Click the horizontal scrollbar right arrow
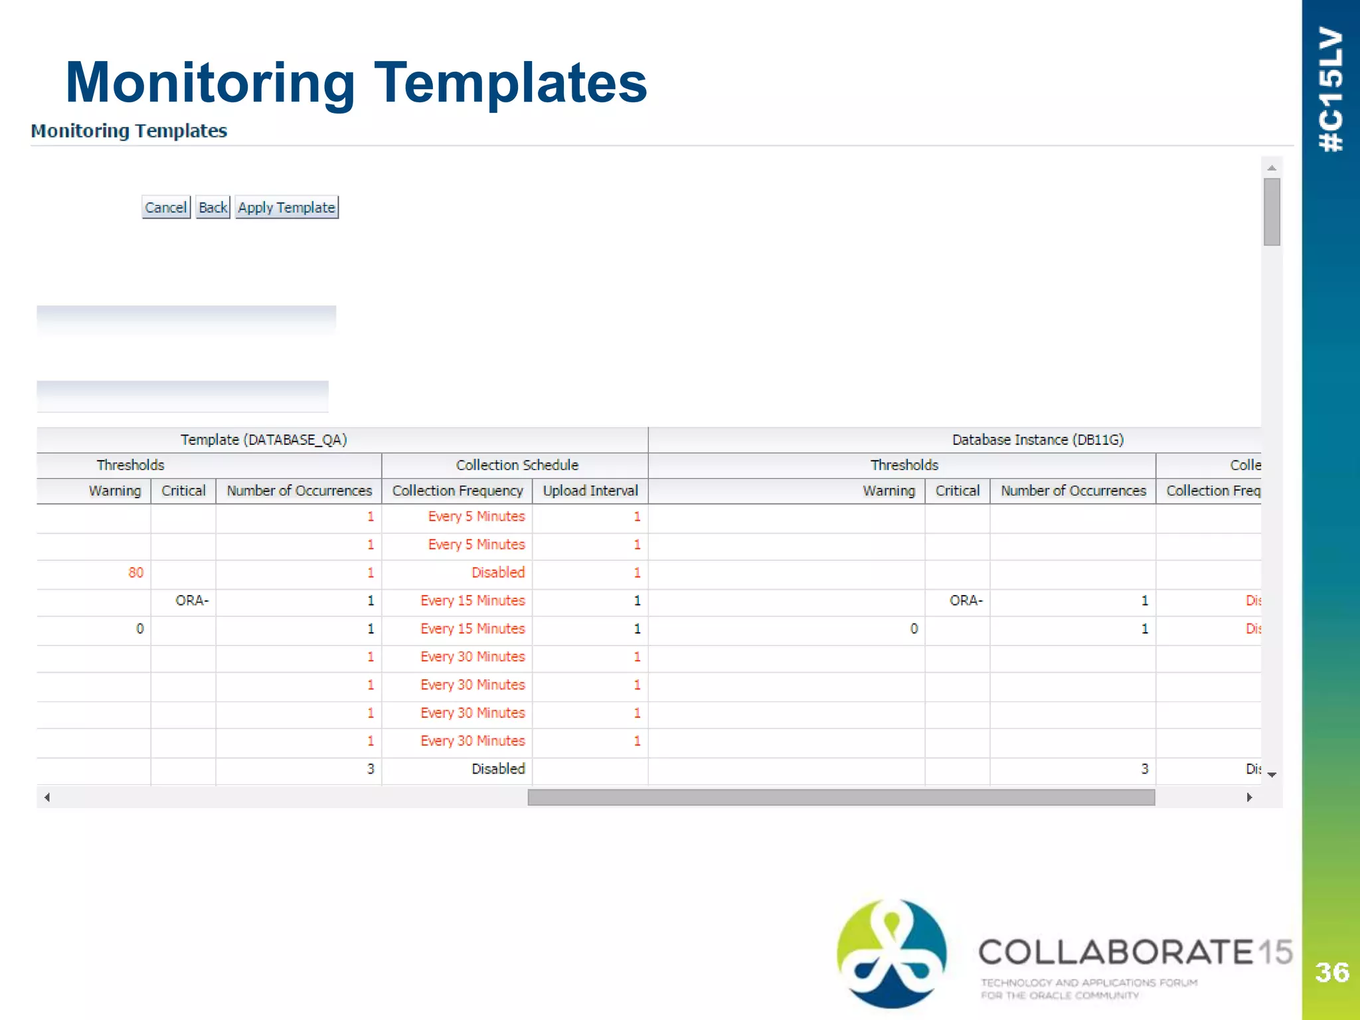The image size is (1360, 1020). [x=1249, y=797]
